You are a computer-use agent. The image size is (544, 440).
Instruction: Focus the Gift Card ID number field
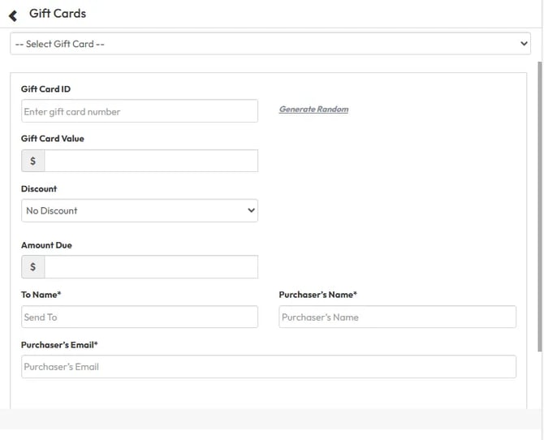pyautogui.click(x=139, y=111)
